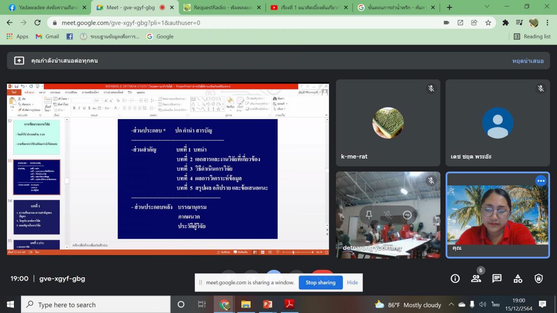The height and width of the screenshot is (313, 557).
Task: Open Chrome three-dot menu
Action: [x=548, y=23]
